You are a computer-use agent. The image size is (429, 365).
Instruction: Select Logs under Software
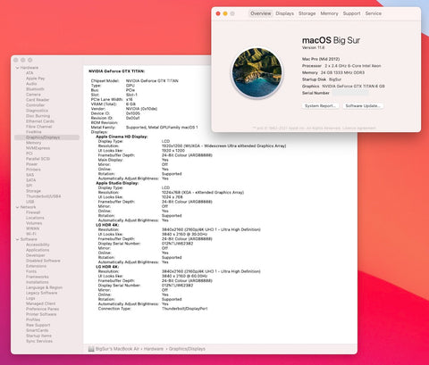tap(30, 298)
